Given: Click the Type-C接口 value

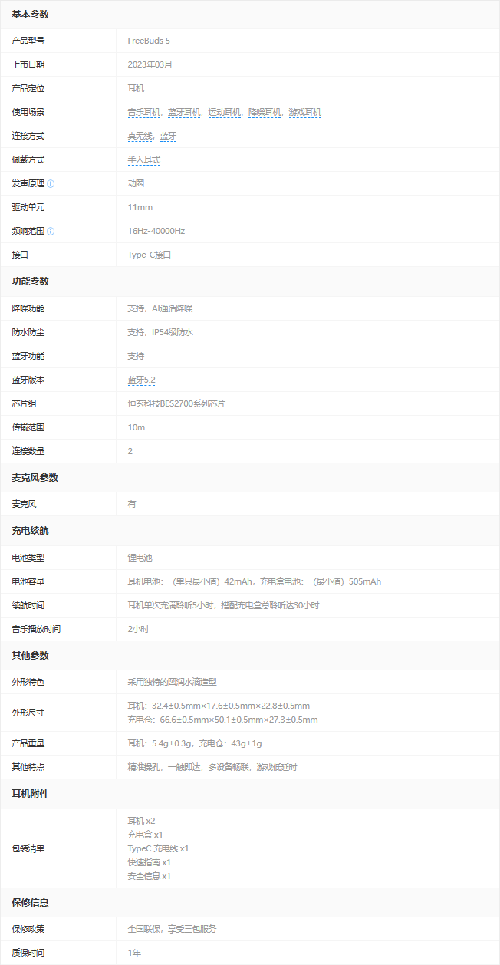Looking at the screenshot, I should (150, 255).
